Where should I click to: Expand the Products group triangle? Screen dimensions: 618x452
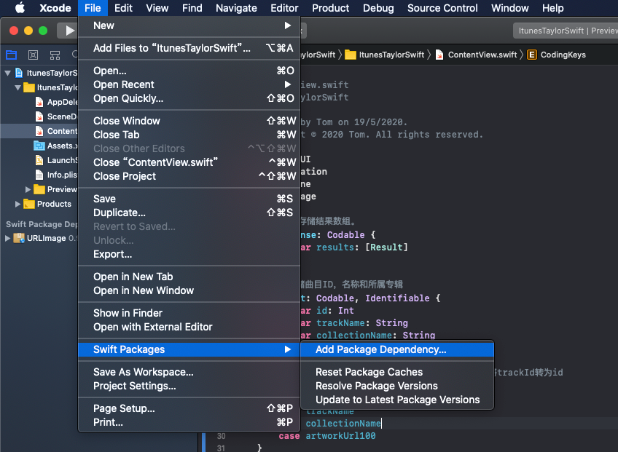pyautogui.click(x=17, y=204)
